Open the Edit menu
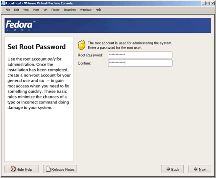The image size is (216, 178). [17, 10]
